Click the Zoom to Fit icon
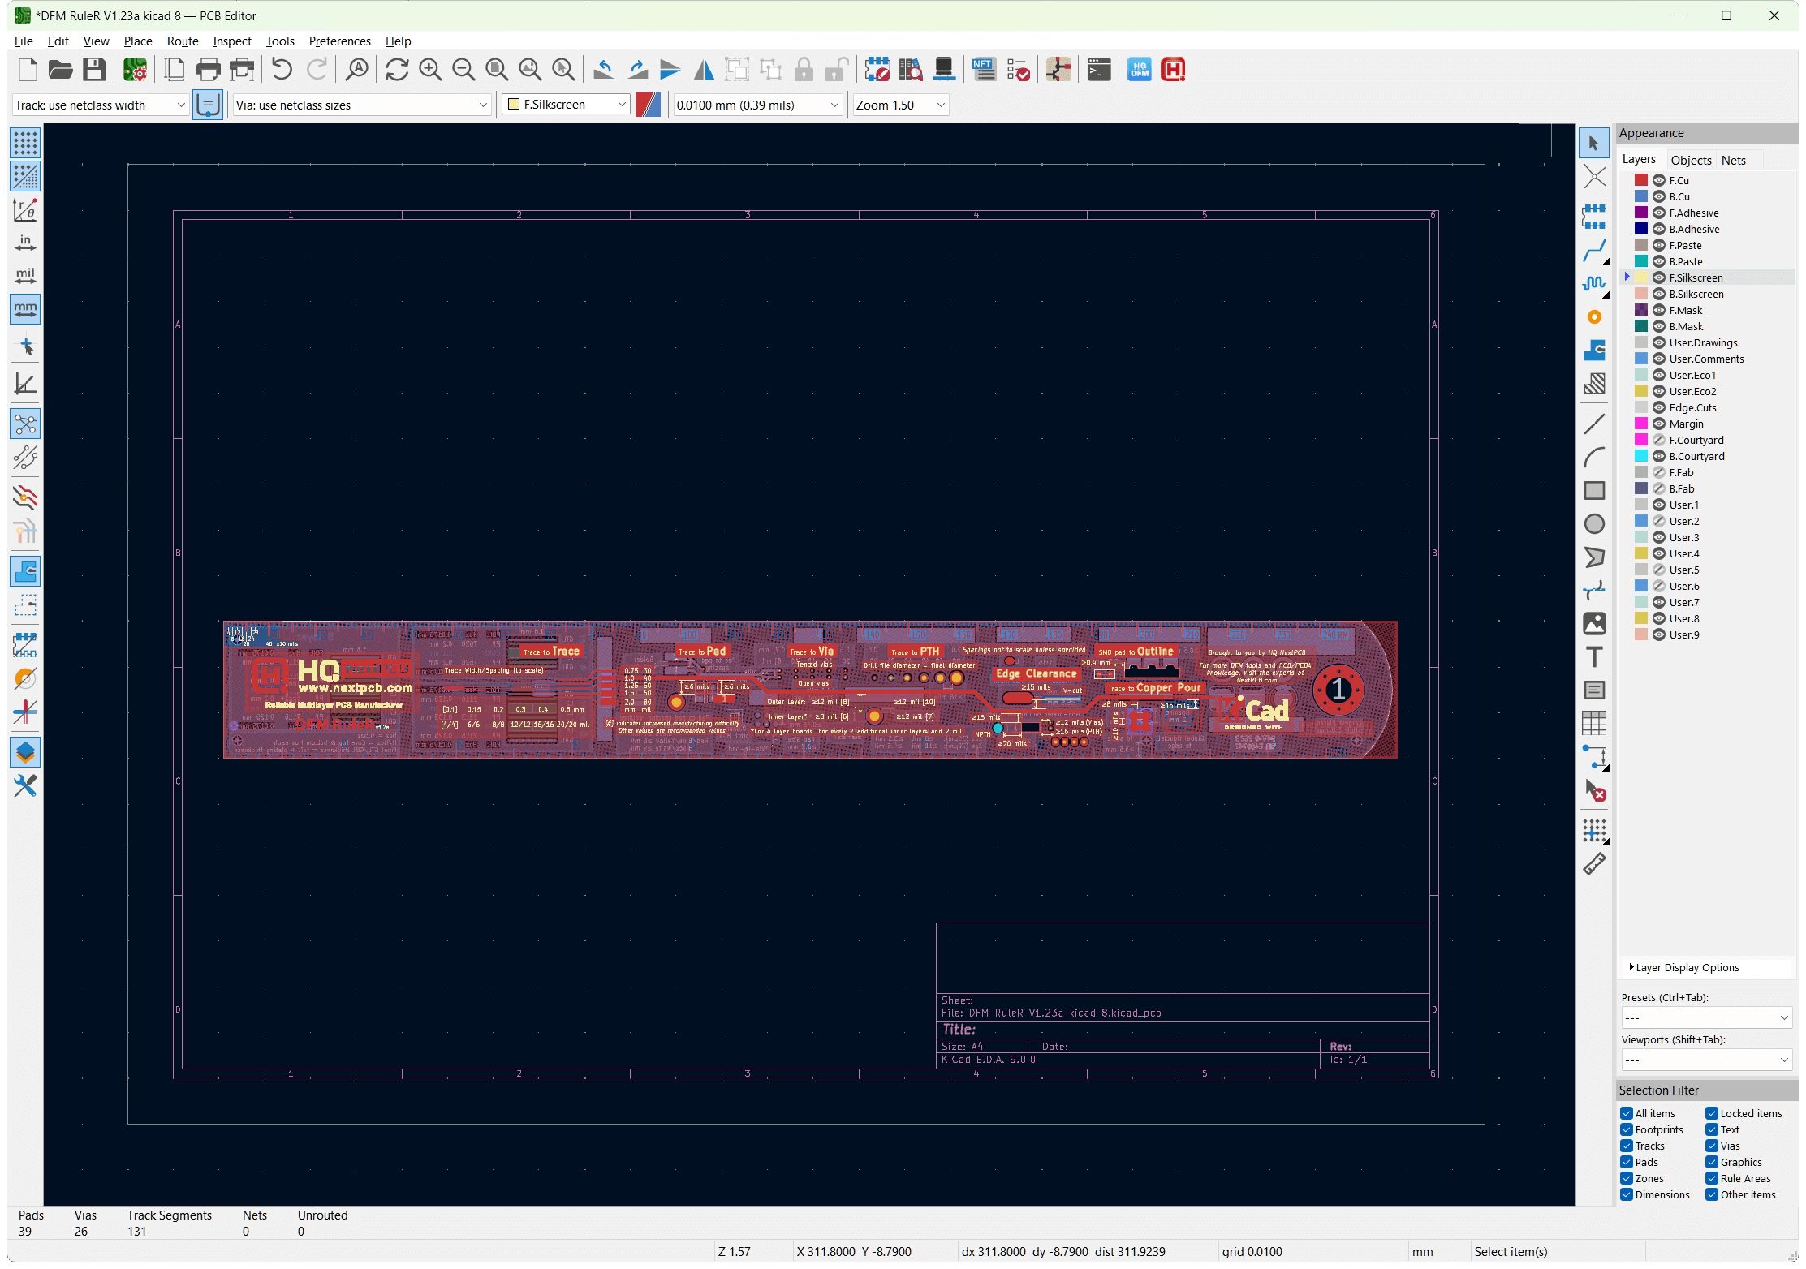 coord(497,70)
